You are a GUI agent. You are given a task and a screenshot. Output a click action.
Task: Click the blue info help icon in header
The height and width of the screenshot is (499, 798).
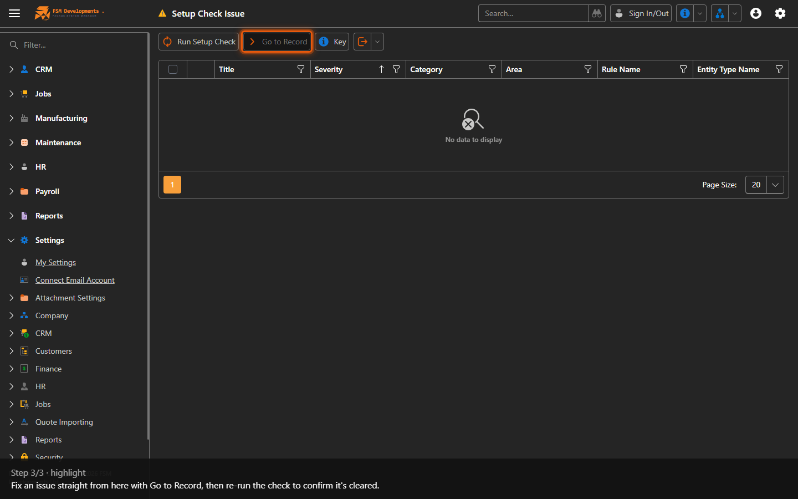(x=685, y=13)
